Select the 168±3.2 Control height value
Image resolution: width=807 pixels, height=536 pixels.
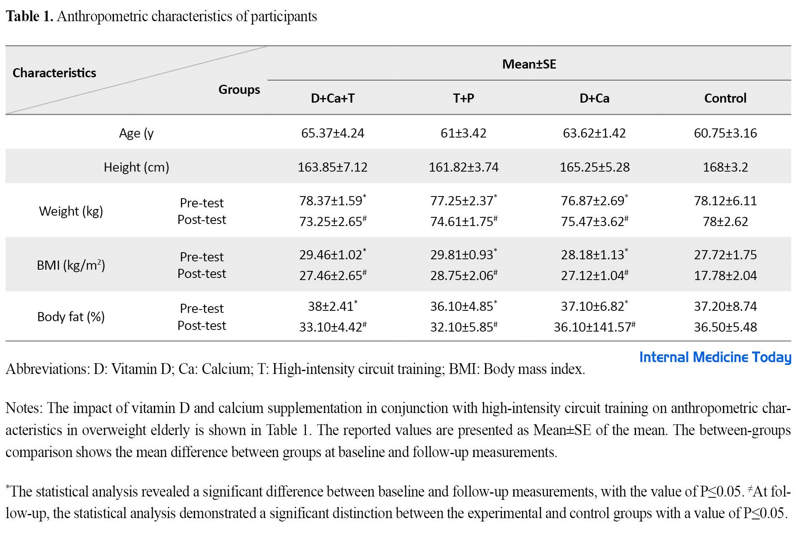pos(725,167)
